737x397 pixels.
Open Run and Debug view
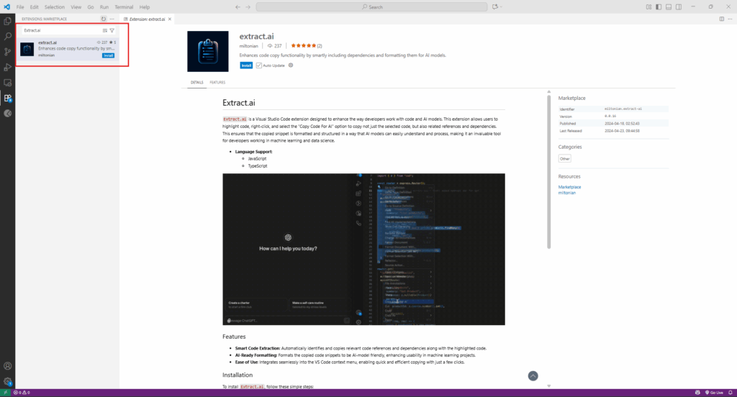pos(8,67)
